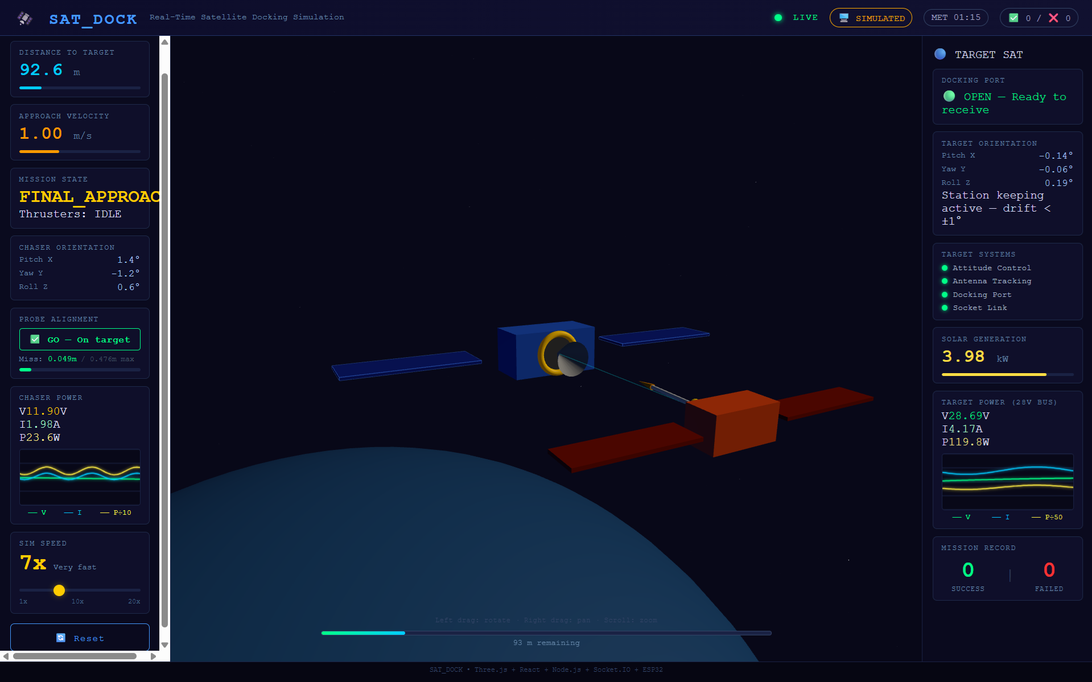Click the target power waveform chart
1092x682 pixels.
click(1008, 481)
